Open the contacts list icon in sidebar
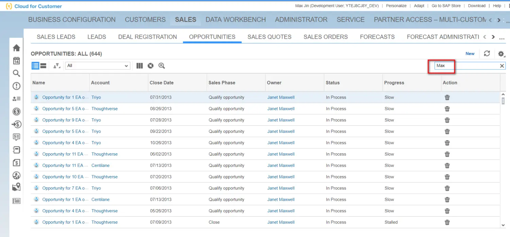Screen dimensions: 510x237 tap(16, 99)
